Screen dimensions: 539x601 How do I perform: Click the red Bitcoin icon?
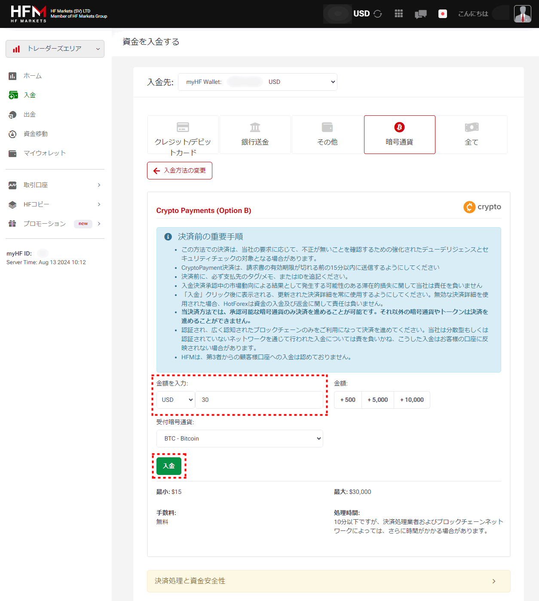coord(400,127)
